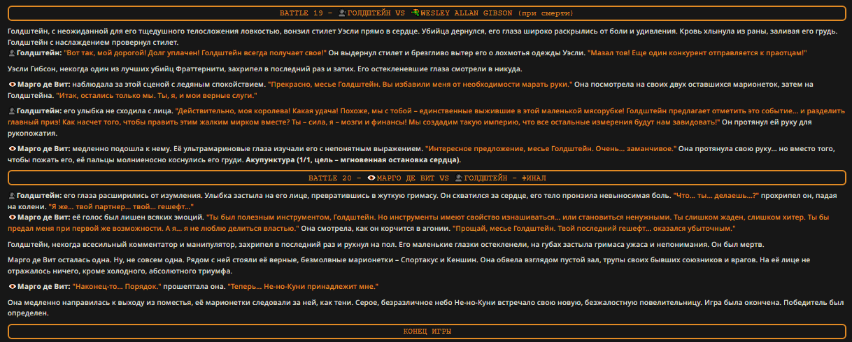Click the quote "Итак, остались только мы. Ты, я, и мои верные слуги."
This screenshot has height=342, width=852.
pyautogui.click(x=155, y=95)
